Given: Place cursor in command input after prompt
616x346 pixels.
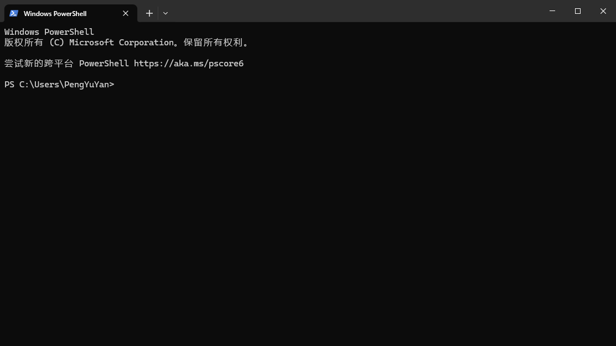Looking at the screenshot, I should tap(119, 85).
